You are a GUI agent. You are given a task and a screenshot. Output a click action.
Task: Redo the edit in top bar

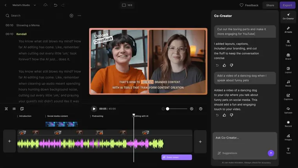tap(63, 5)
